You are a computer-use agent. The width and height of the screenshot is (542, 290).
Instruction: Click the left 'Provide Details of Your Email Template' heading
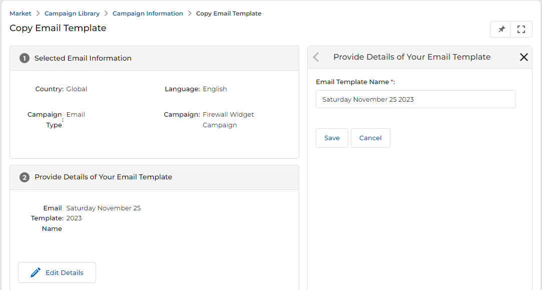click(104, 177)
